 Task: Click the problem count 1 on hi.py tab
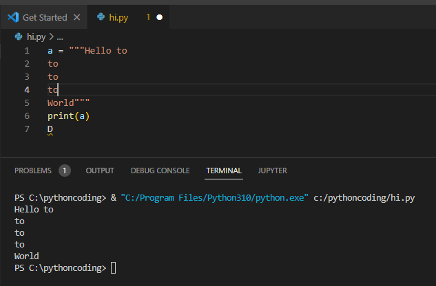(x=148, y=17)
